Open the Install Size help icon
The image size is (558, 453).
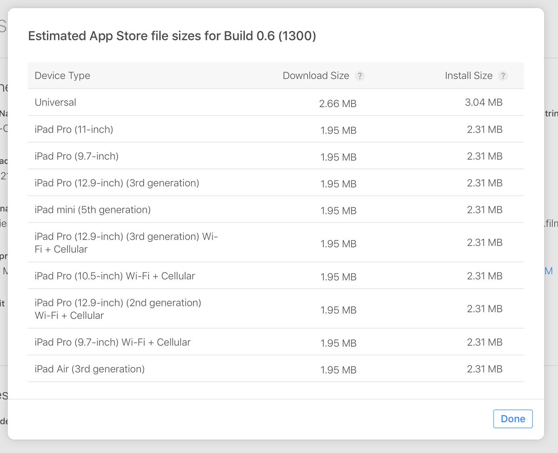click(503, 76)
